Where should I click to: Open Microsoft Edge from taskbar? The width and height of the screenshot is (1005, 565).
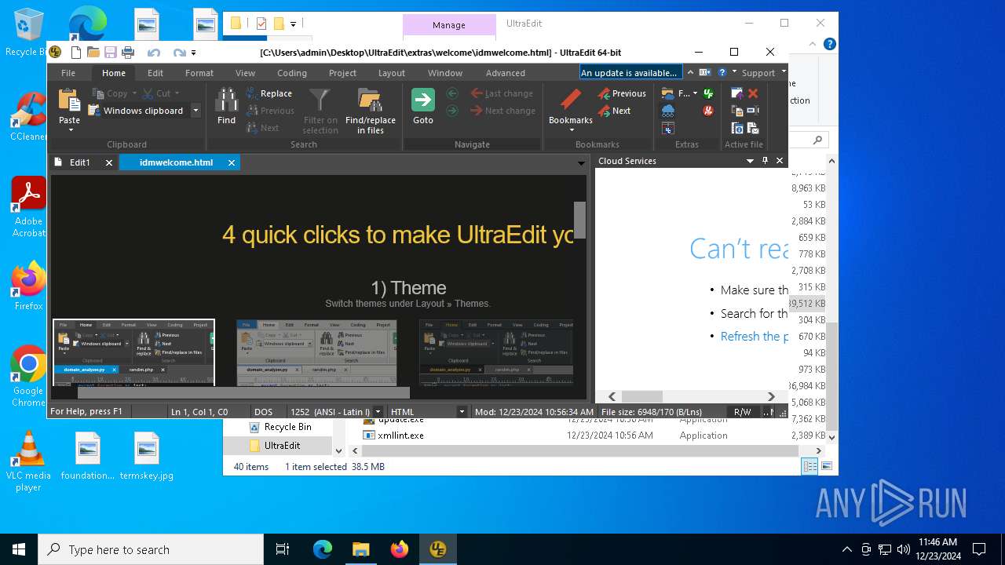pyautogui.click(x=323, y=549)
